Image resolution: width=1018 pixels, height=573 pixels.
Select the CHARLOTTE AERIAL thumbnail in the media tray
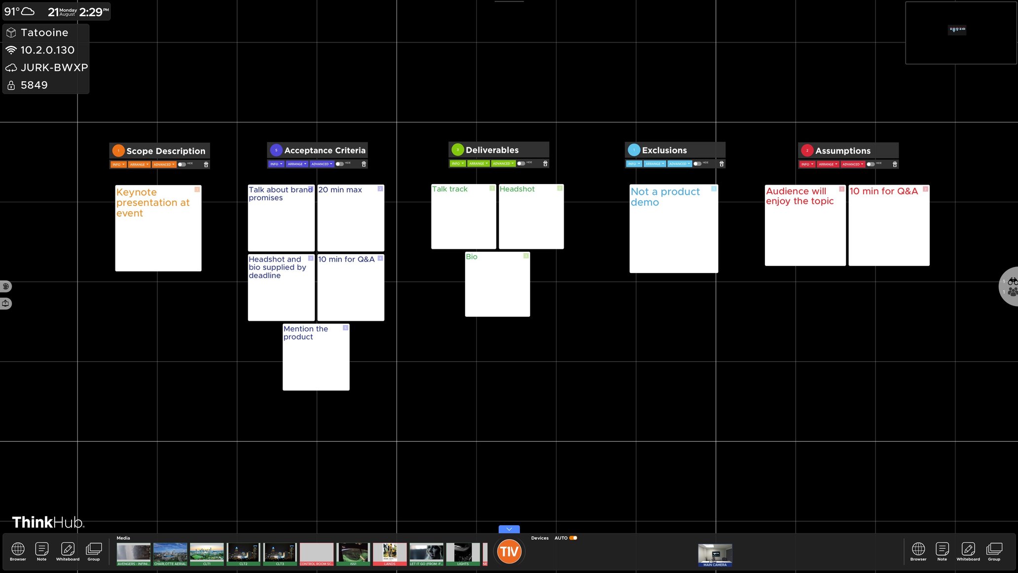point(170,553)
